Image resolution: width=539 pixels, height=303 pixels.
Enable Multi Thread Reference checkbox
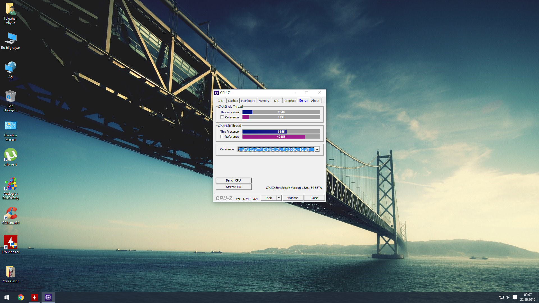point(222,137)
